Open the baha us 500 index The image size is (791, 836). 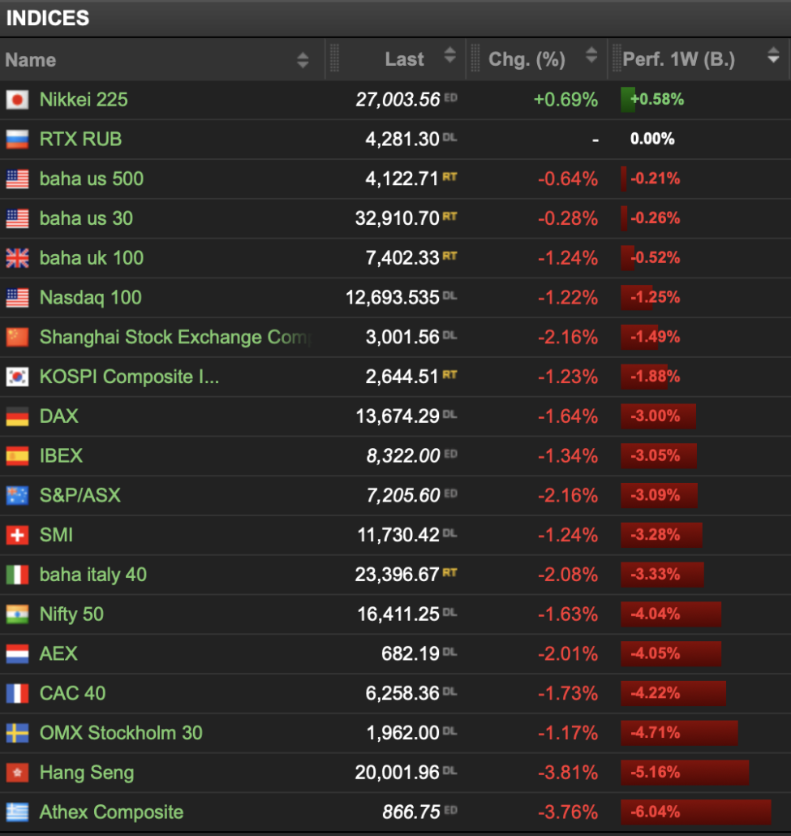point(92,179)
